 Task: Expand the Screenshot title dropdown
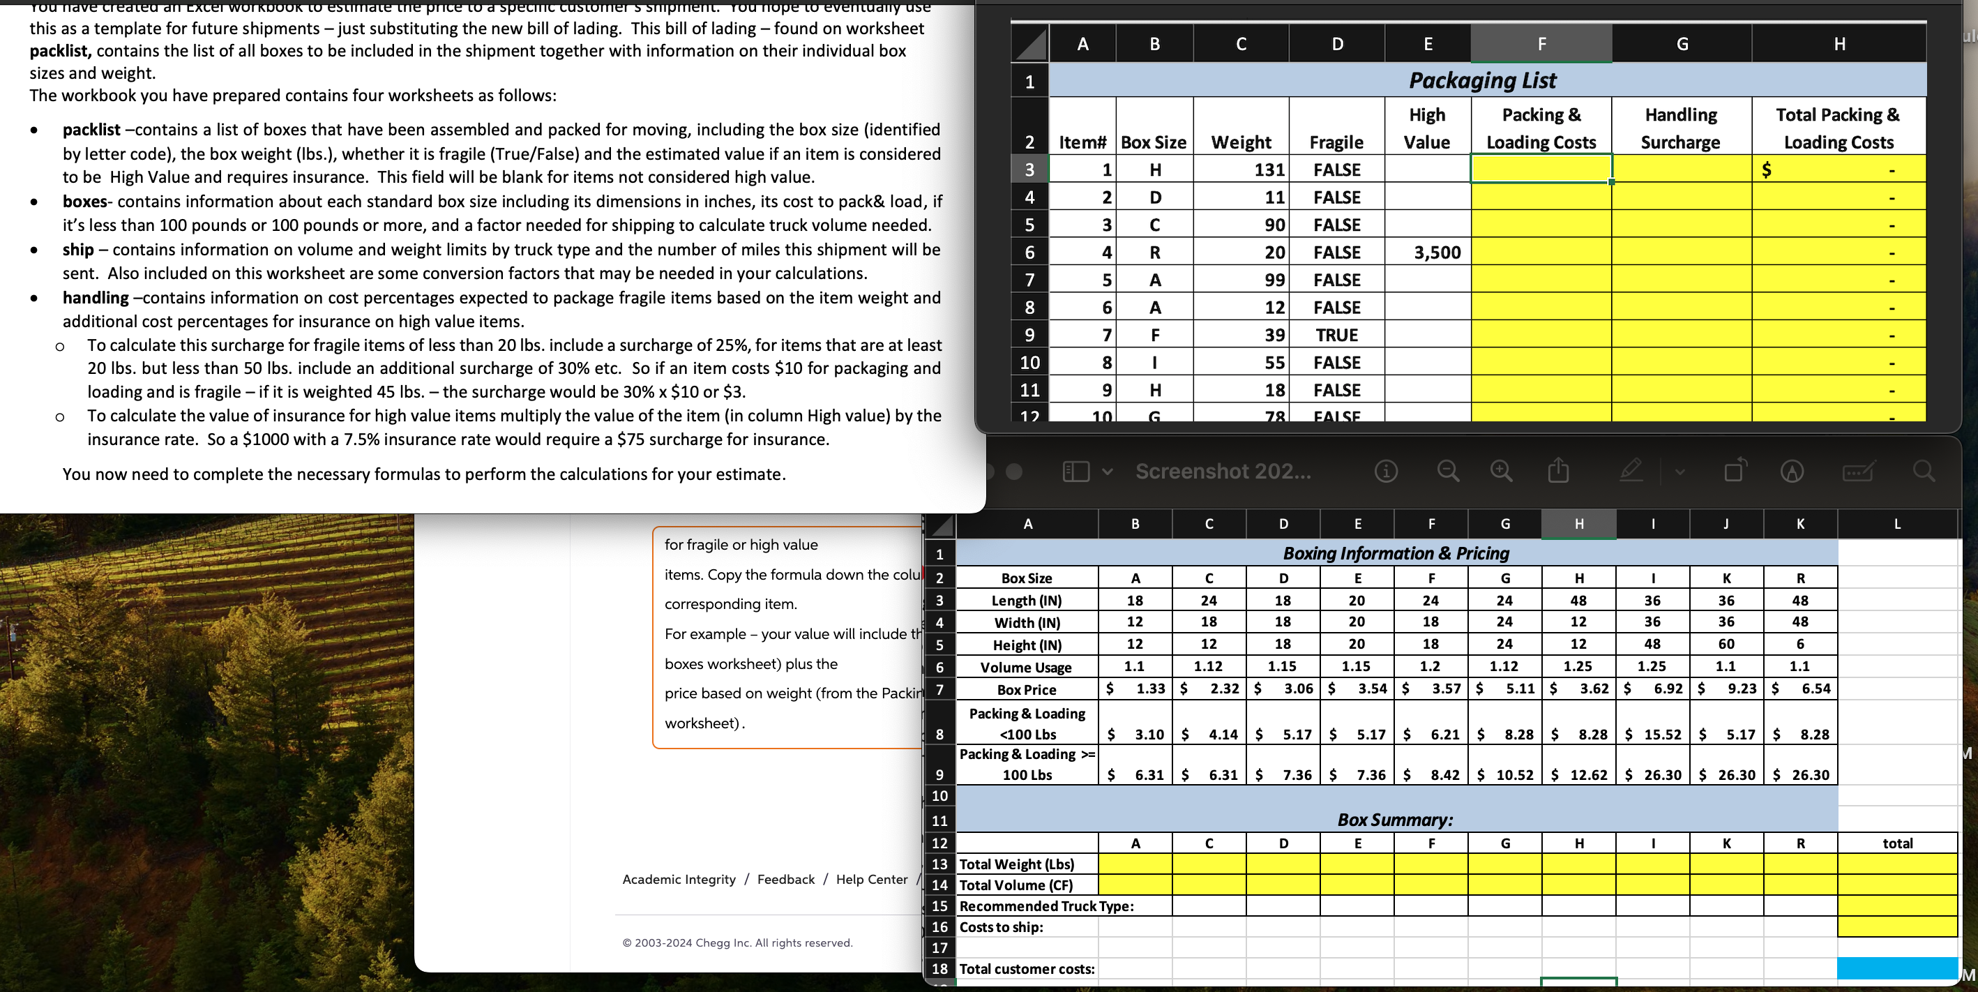(1225, 471)
